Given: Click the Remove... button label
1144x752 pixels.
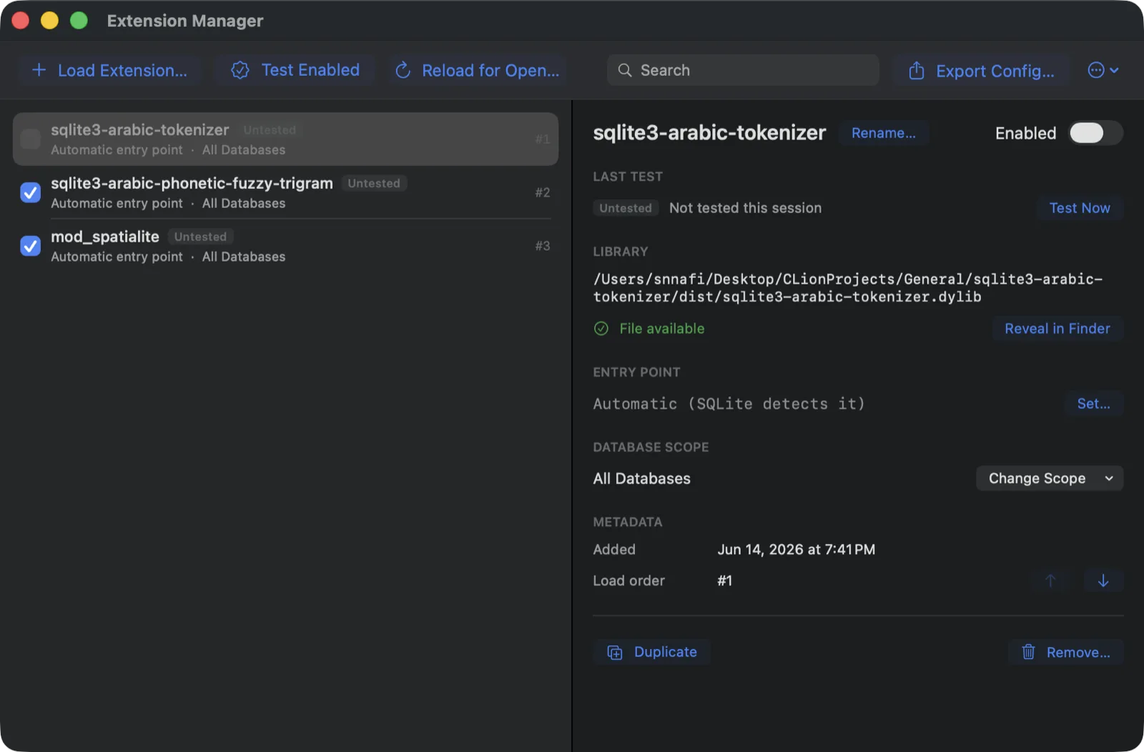Looking at the screenshot, I should click(1078, 652).
